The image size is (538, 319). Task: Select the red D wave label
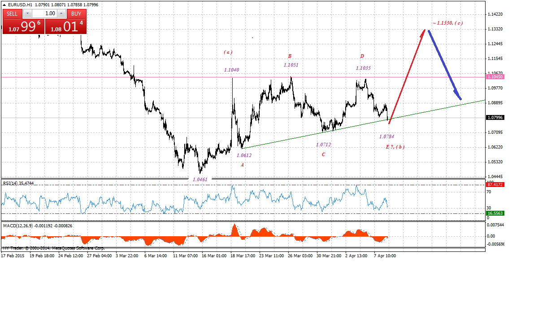click(362, 56)
